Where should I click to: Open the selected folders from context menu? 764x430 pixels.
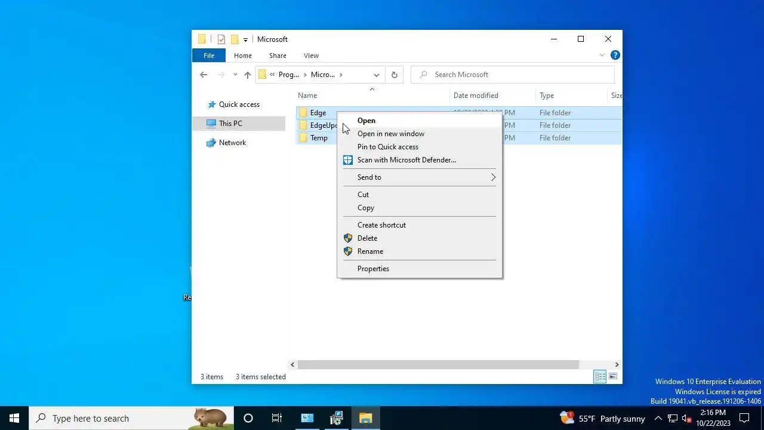420,121
